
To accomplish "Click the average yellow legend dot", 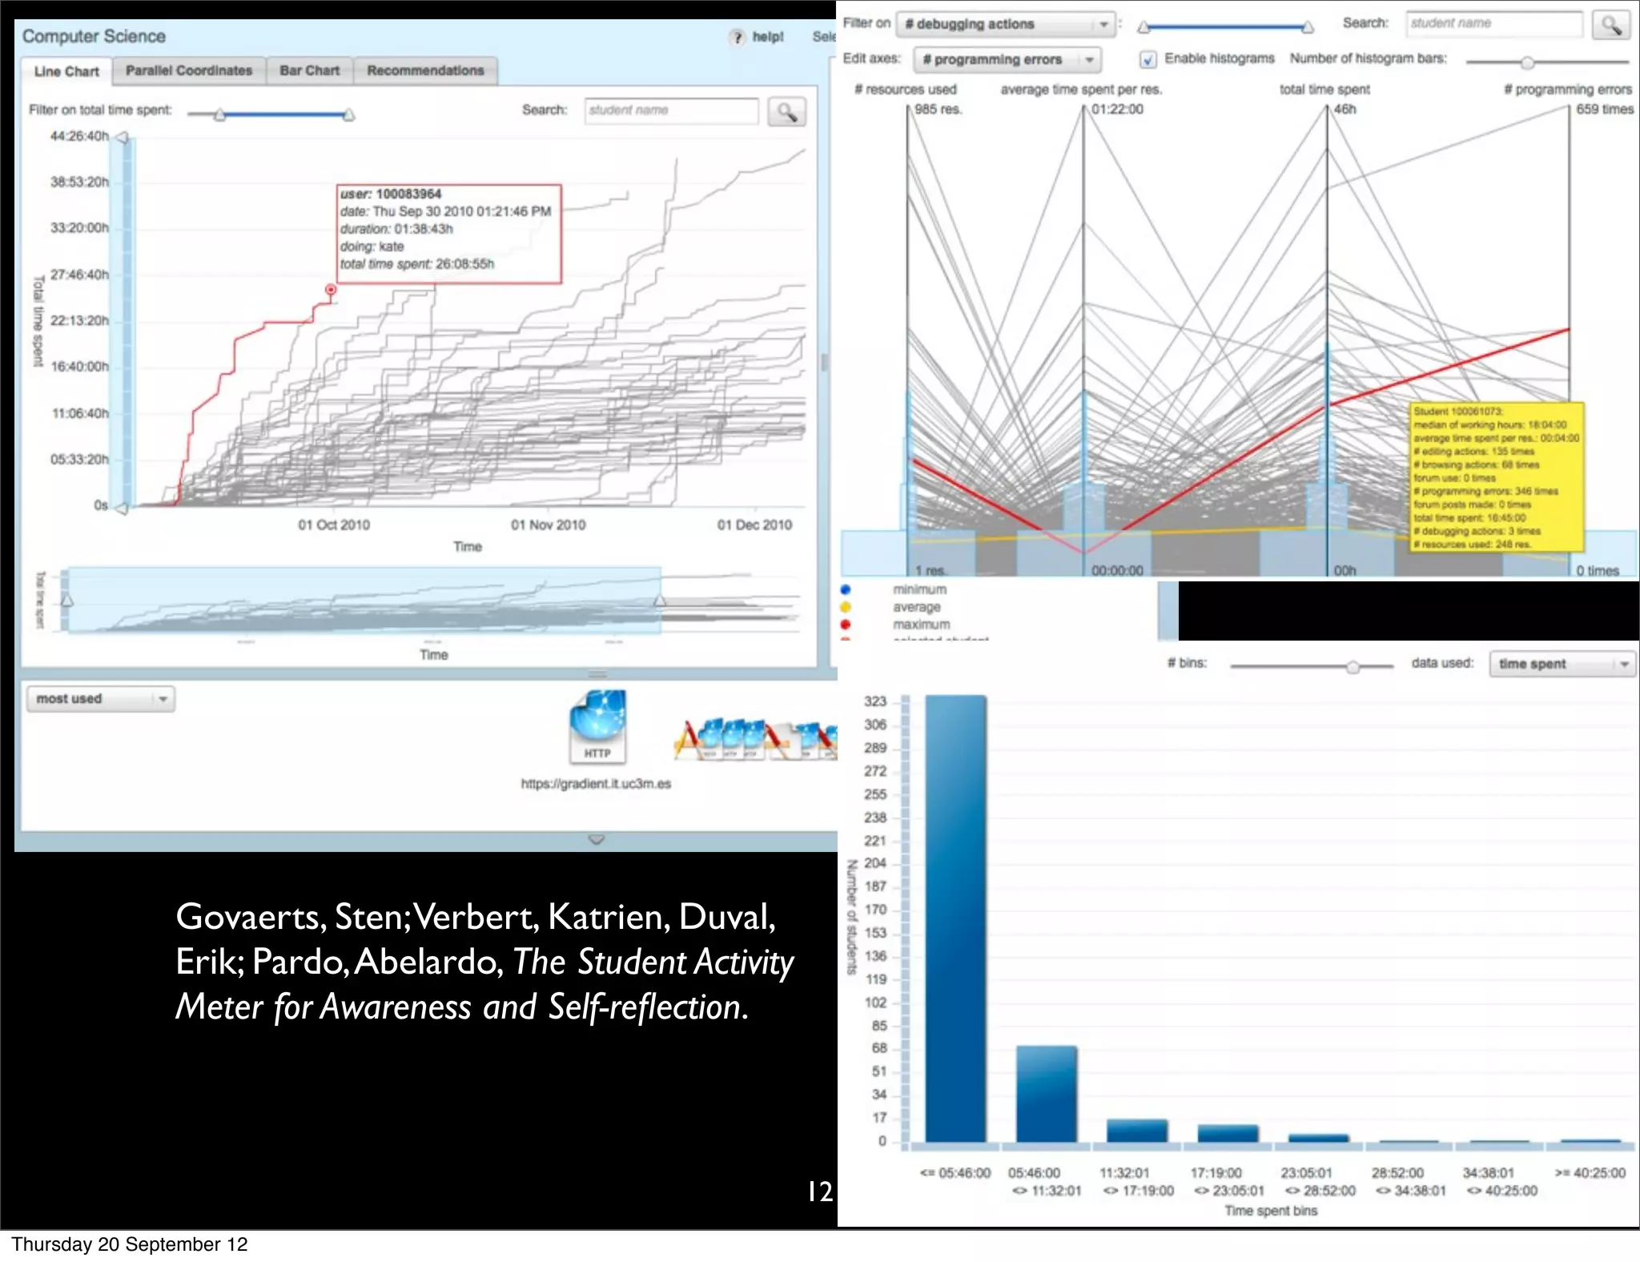I will pos(846,607).
